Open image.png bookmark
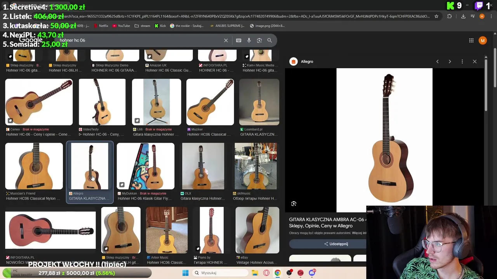This screenshot has width=497, height=279. (267, 26)
